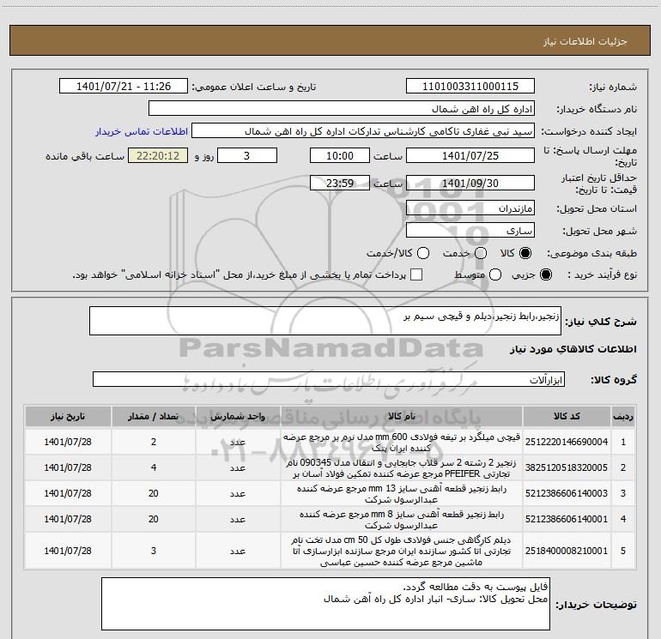Click the جزئیات اطلاعات نیاز header title

[585, 41]
